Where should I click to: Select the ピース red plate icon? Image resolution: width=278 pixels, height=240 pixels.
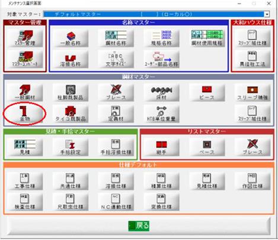(207, 92)
